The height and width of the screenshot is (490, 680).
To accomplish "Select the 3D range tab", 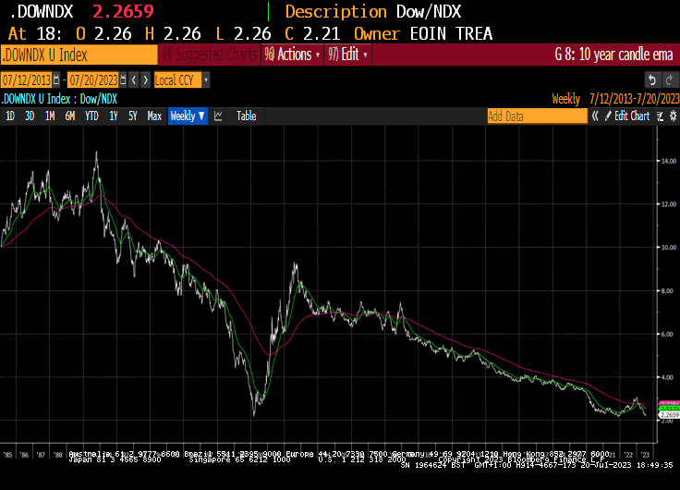I will (x=30, y=116).
